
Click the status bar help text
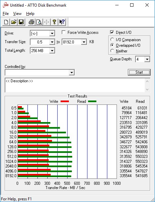pyautogui.click(x=16, y=199)
